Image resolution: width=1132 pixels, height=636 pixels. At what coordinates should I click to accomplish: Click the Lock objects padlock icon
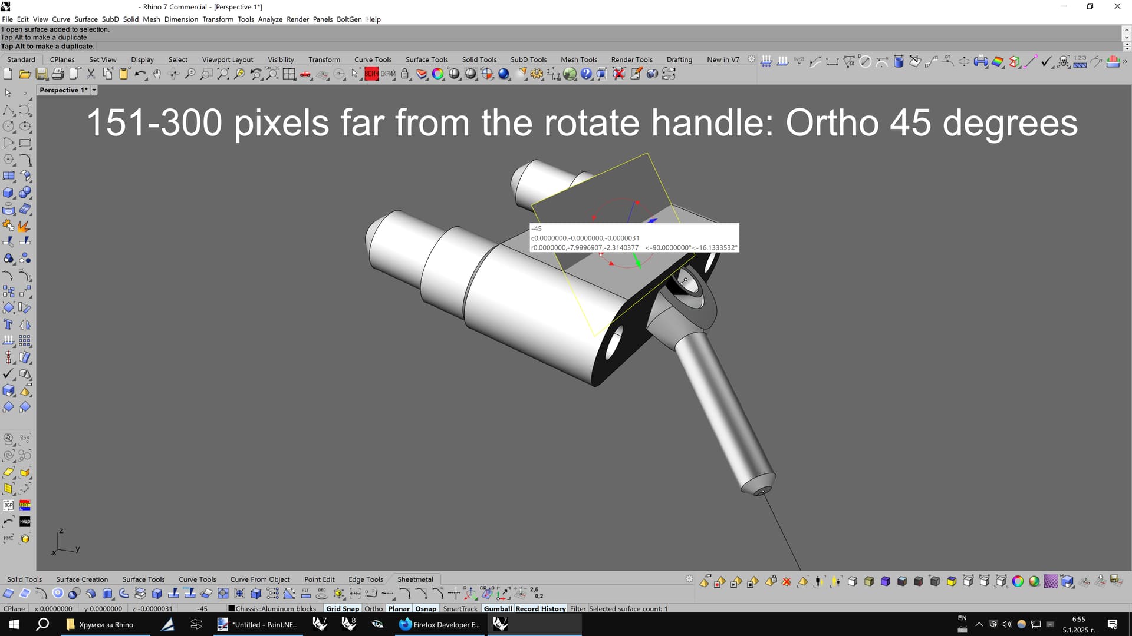tap(405, 74)
